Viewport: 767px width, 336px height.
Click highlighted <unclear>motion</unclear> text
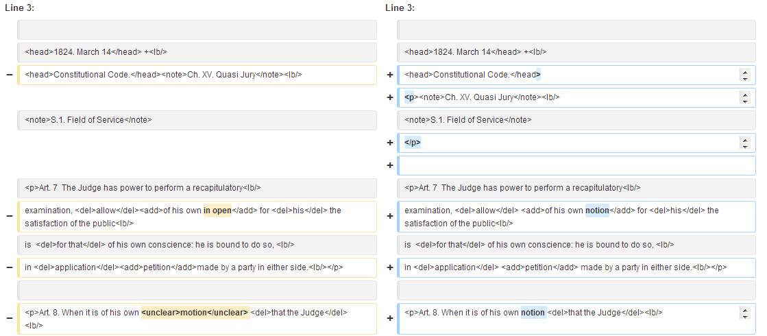click(195, 313)
